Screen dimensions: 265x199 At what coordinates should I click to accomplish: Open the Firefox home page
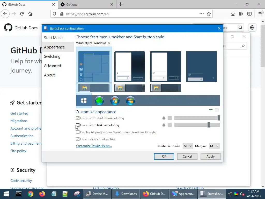pos(30,14)
